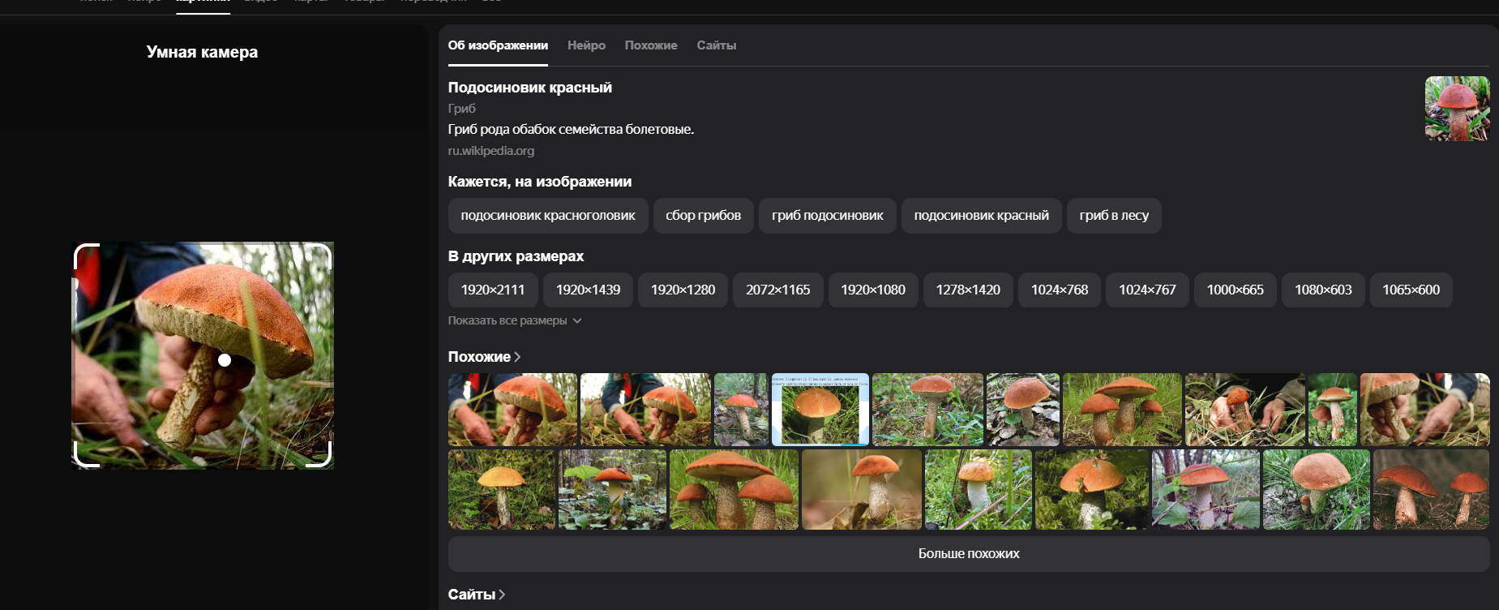Expand Показать все размеры
Viewport: 1499px width, 610px height.
515,320
